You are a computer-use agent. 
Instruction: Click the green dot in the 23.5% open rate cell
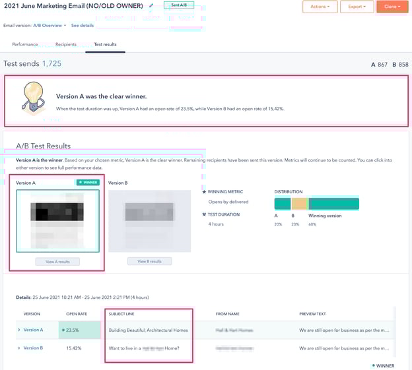63,330
